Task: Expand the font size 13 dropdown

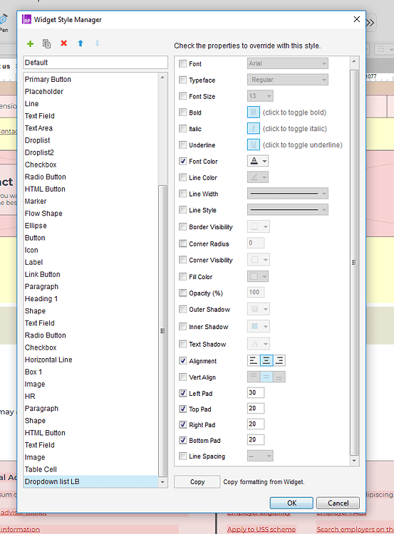Action: (260, 96)
